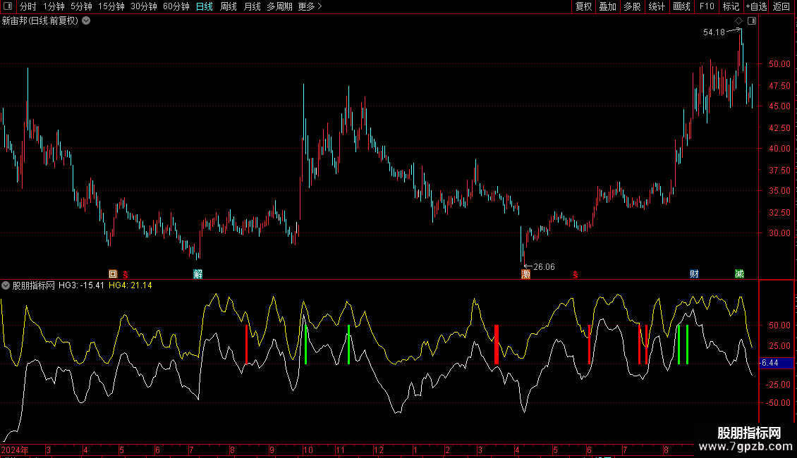
Task: Open the 新宙邦 chart title dropdown arrow
Action: [x=87, y=20]
